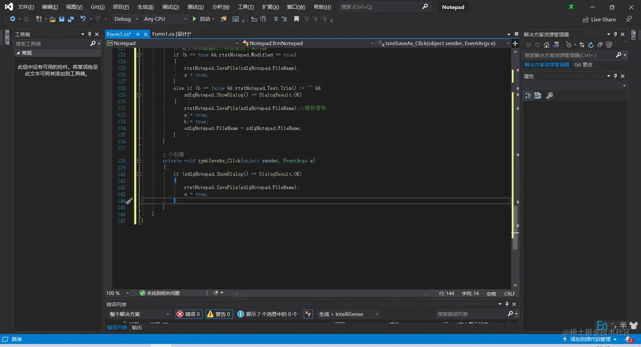
Task: Click the Save All toolbar icon
Action: click(x=71, y=19)
